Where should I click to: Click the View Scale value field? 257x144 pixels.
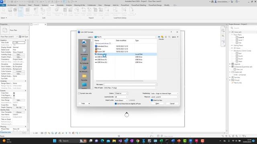pyautogui.click(x=19, y=42)
